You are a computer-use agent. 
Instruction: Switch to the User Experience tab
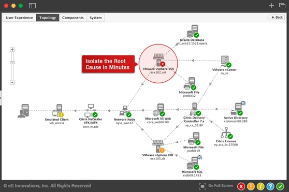tap(19, 18)
